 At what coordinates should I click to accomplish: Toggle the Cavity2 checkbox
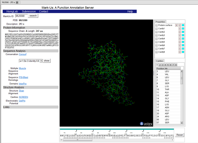click(x=157, y=32)
